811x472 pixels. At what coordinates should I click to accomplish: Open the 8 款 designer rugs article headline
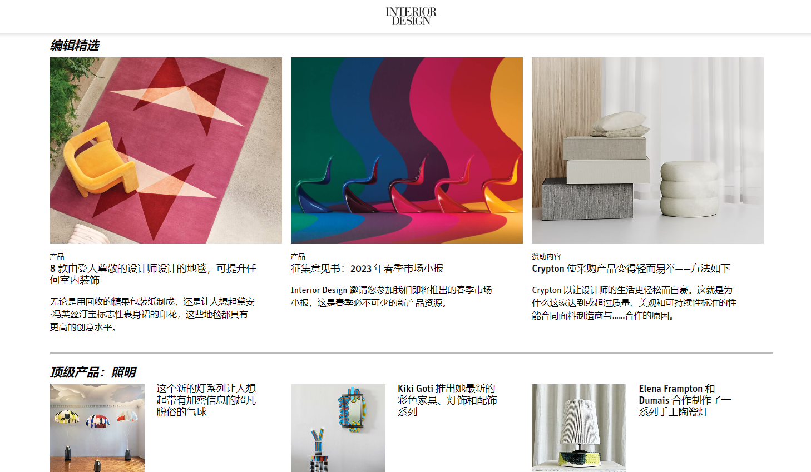coord(153,274)
